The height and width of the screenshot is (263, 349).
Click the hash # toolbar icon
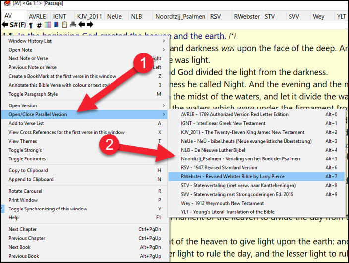point(39,25)
